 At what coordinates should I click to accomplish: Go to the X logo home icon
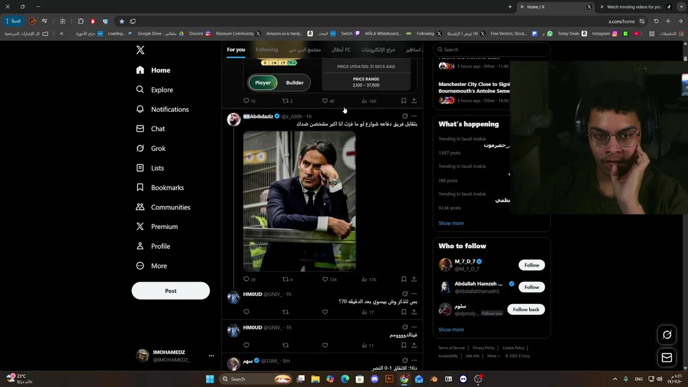140,50
